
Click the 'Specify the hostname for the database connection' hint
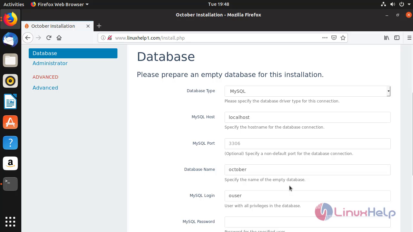pyautogui.click(x=274, y=127)
